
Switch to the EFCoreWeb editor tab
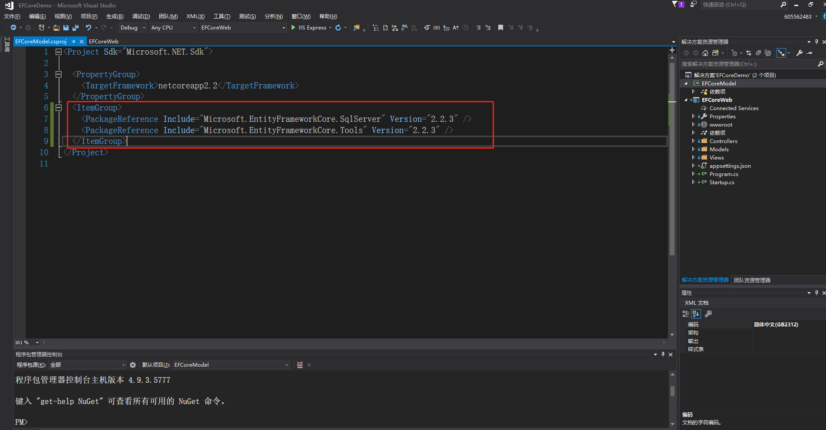coord(104,42)
